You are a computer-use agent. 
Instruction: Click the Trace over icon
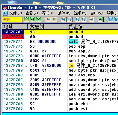click(83, 19)
